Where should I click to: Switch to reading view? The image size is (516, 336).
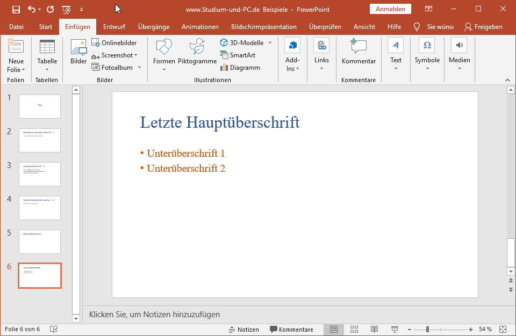pos(374,330)
